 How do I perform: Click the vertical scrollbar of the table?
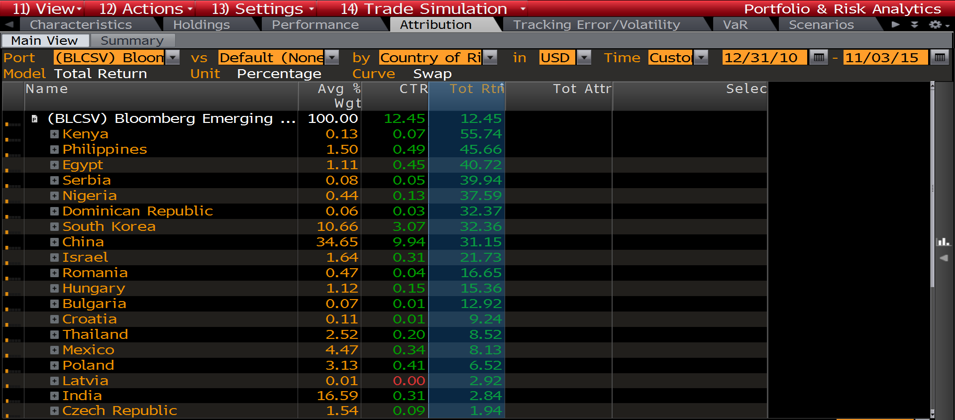pos(933,249)
